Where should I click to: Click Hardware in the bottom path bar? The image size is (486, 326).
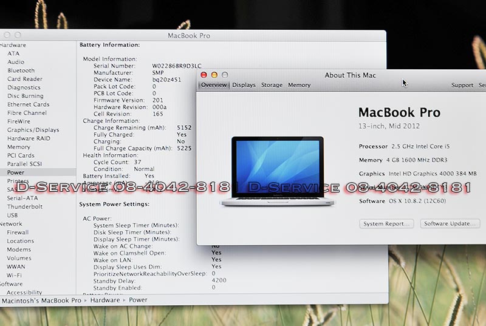pyautogui.click(x=105, y=300)
